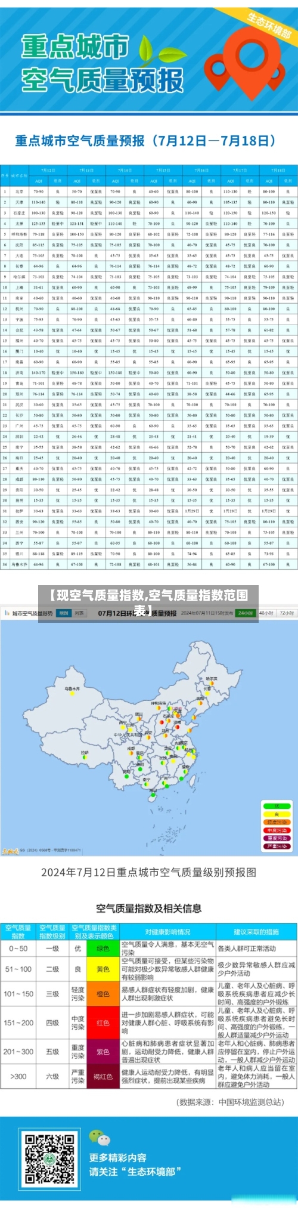Click the 六级 level cell
The image size is (298, 1208).
click(52, 1077)
